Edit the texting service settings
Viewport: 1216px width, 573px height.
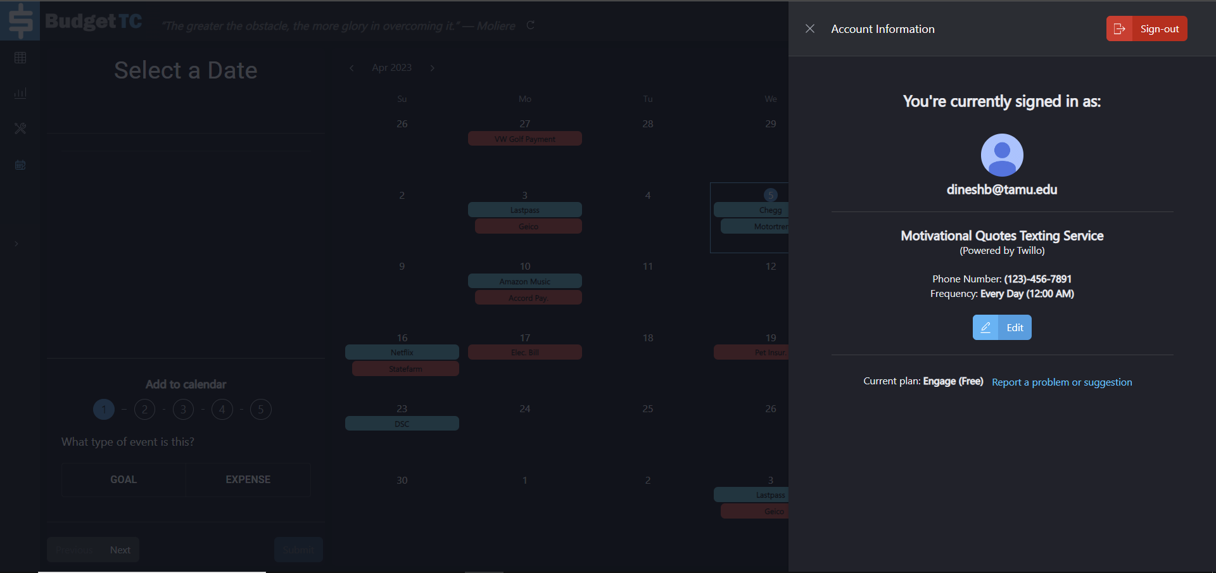coord(1001,327)
